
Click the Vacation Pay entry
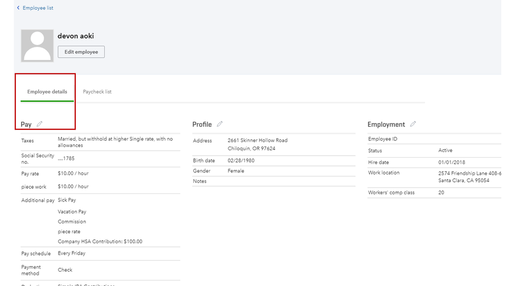[x=72, y=212]
